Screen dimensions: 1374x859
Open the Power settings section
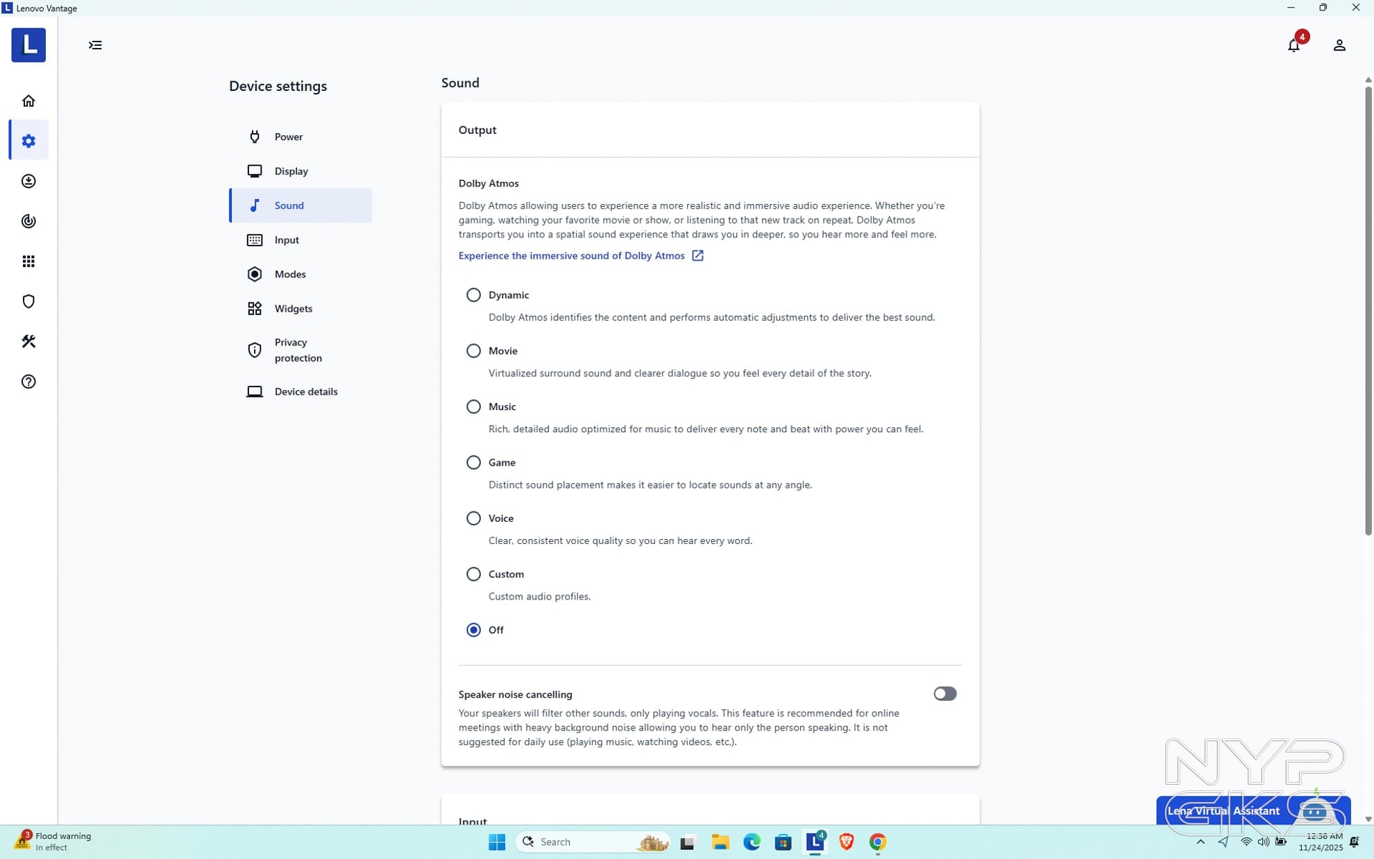289,137
